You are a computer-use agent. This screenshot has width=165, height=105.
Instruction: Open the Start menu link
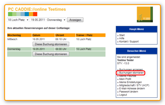pyautogui.click(x=122, y=35)
